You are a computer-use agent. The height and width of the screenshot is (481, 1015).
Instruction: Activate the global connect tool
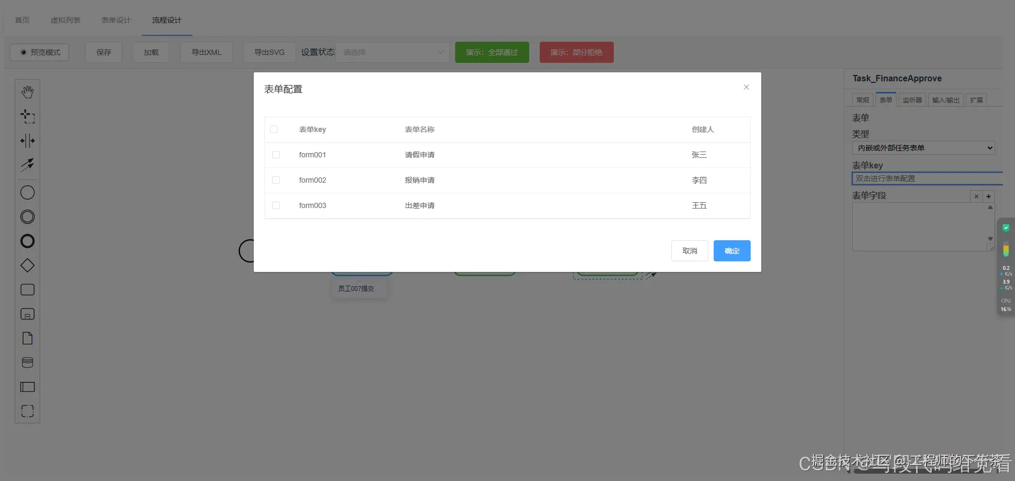click(27, 165)
